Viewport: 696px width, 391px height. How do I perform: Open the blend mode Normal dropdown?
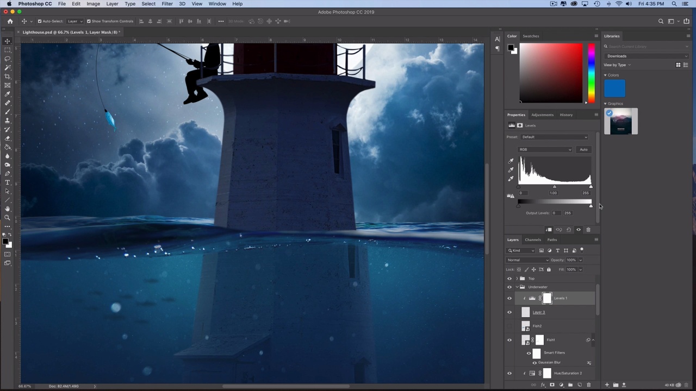527,260
